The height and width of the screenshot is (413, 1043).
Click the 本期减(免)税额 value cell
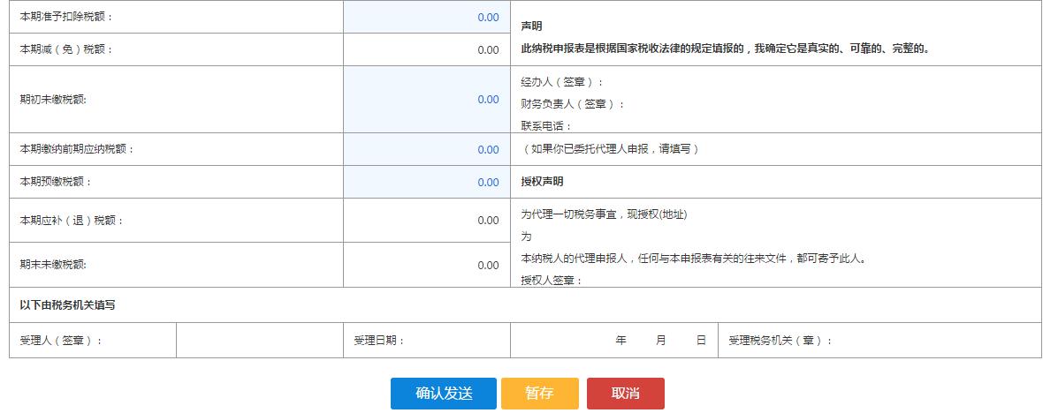(x=427, y=50)
